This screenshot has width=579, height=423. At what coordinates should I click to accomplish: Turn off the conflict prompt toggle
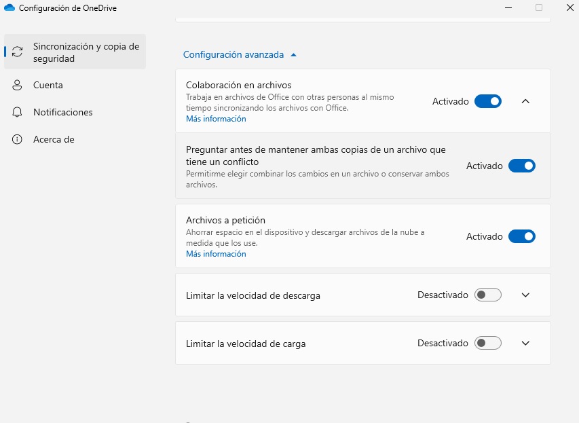coord(522,166)
